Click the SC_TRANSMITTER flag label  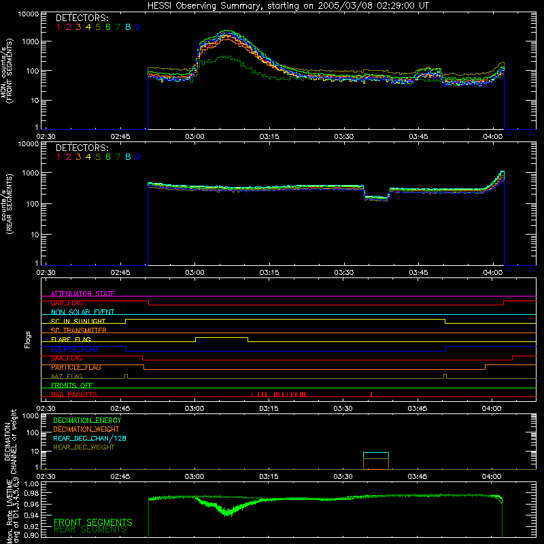pos(78,330)
